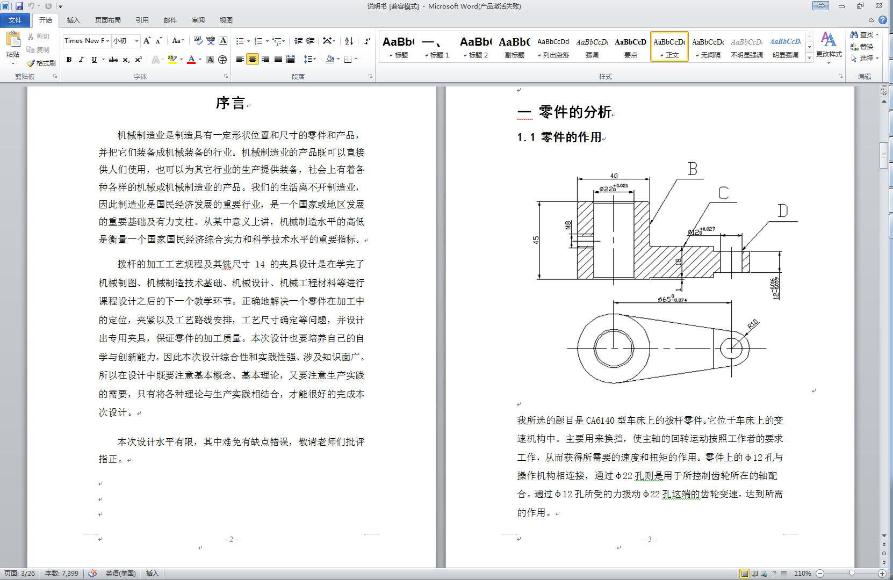Viewport: 893px width, 580px height.
Task: Click the word count 字数: 7,399
Action: pos(62,574)
